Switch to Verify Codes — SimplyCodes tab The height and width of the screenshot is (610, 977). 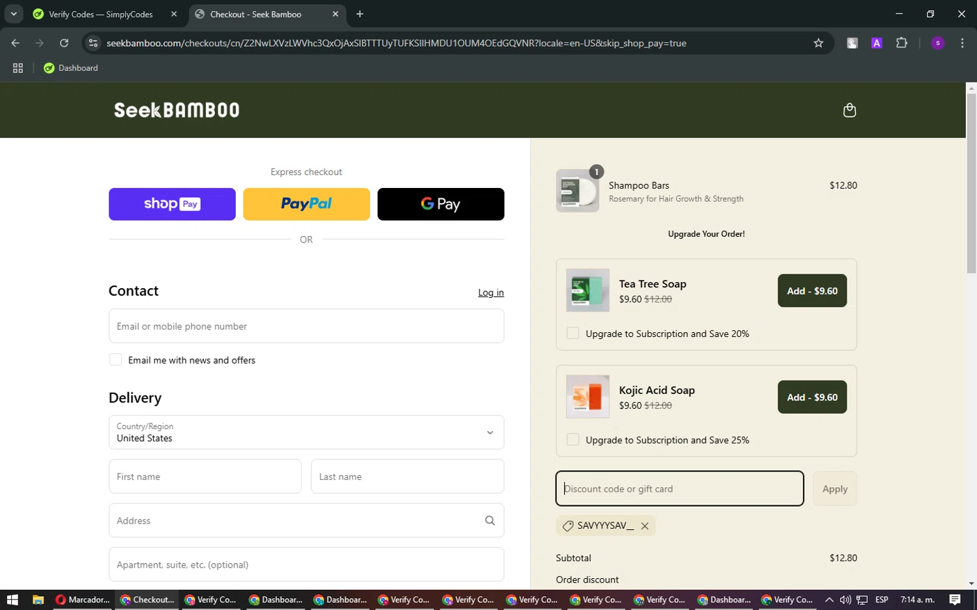[x=102, y=14]
